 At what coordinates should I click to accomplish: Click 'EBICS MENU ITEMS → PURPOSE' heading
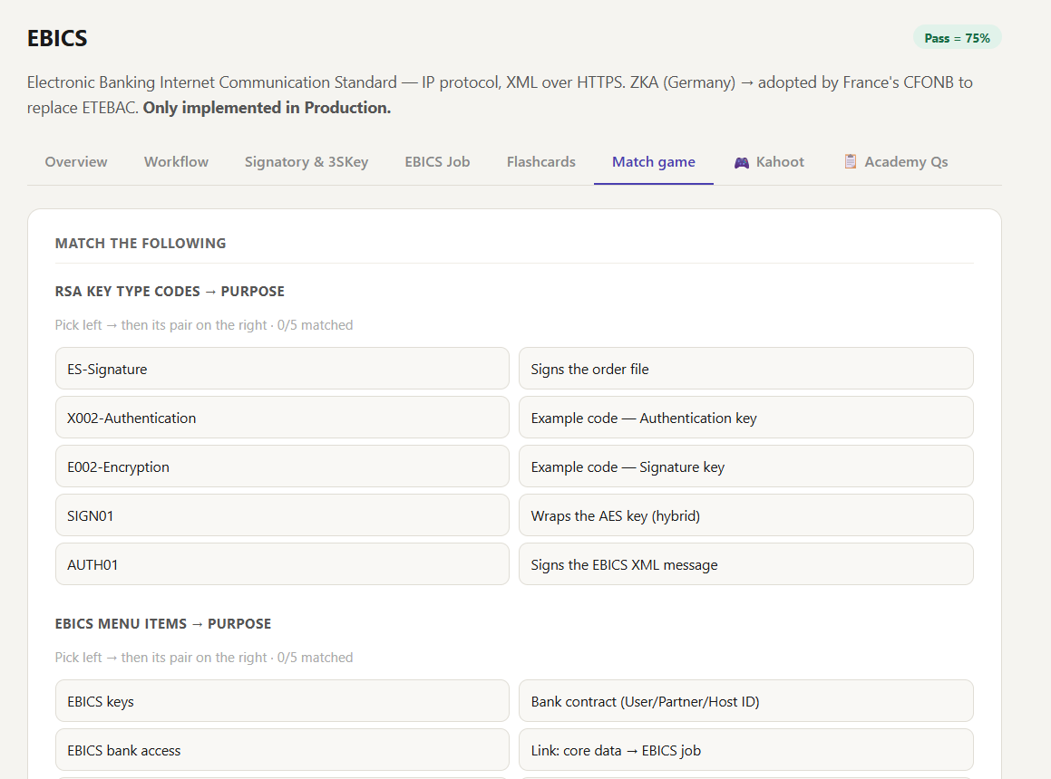[163, 623]
